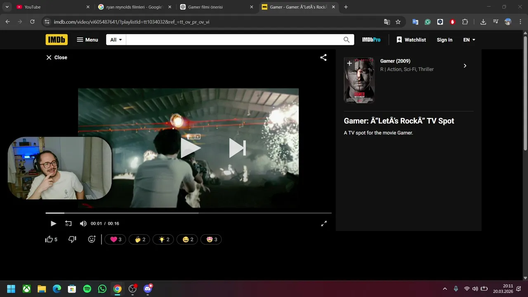Enter fullscreen mode

pyautogui.click(x=324, y=224)
